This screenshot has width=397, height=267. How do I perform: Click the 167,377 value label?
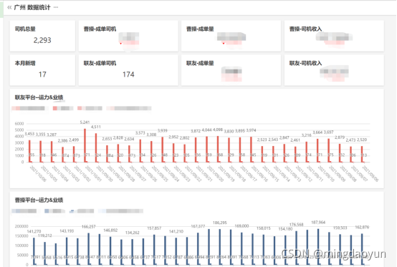(198, 226)
